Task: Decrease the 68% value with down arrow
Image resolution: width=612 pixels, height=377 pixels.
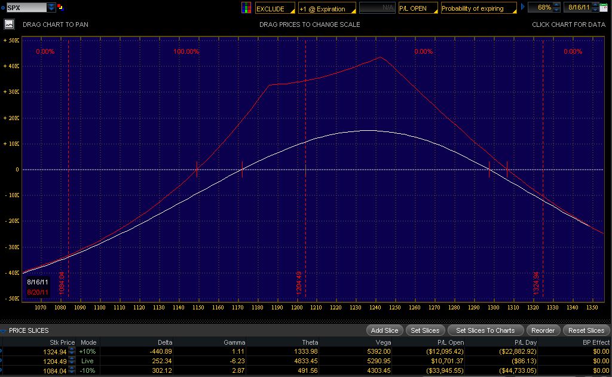Action: 556,10
